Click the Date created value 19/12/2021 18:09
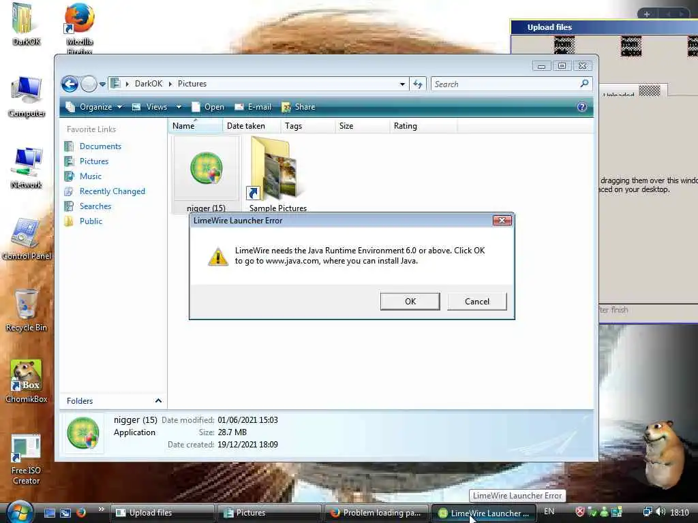Screen dimensions: 698x523 [247, 444]
